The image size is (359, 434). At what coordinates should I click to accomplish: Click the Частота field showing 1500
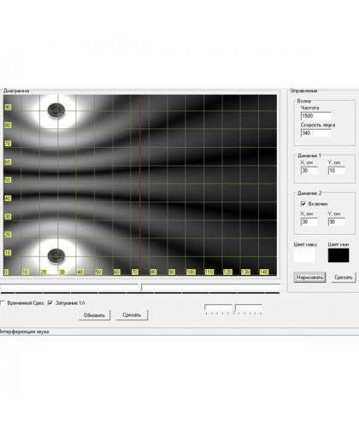click(x=315, y=116)
